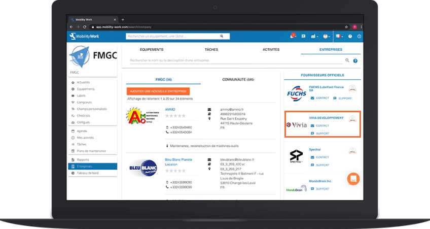430x229 pixels.
Task: Select the FMGC (34) tab
Action: [x=163, y=80]
